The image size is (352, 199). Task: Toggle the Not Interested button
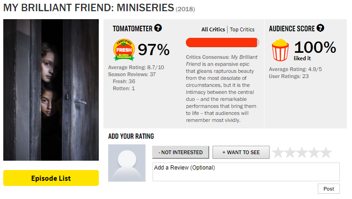(180, 152)
